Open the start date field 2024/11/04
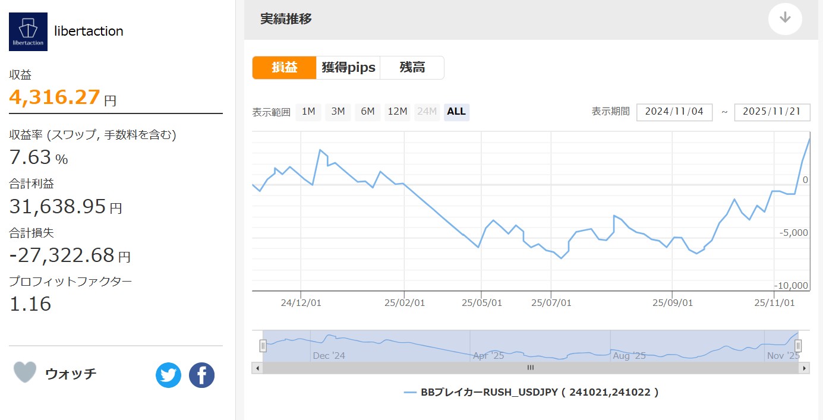Viewport: 823px width, 420px height. tap(674, 112)
